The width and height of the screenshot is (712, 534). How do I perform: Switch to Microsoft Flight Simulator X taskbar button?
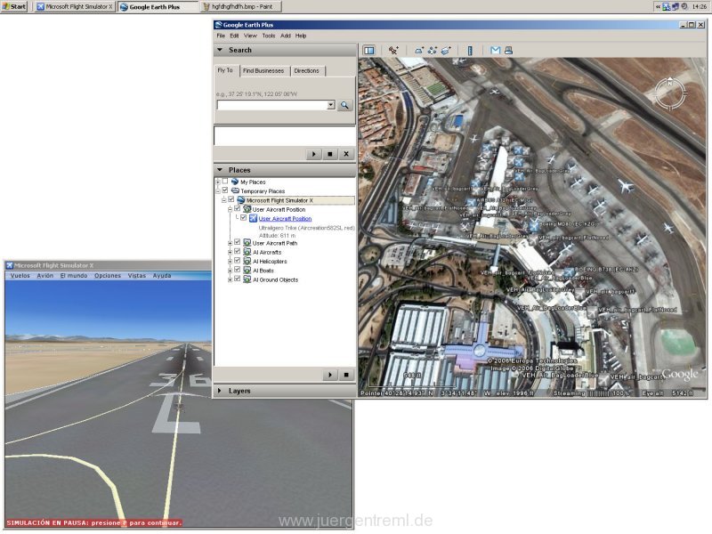[x=75, y=7]
